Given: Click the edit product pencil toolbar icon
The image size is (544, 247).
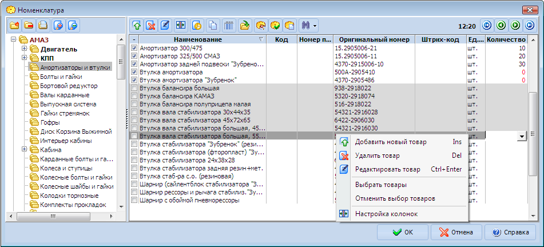Looking at the screenshot, I should tap(165, 26).
